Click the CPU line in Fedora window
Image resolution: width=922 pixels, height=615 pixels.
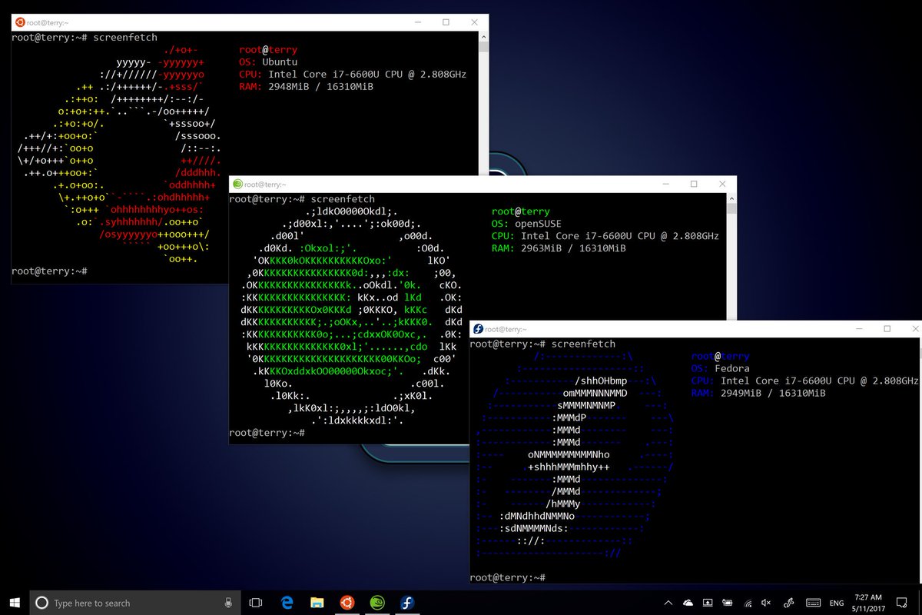[805, 381]
